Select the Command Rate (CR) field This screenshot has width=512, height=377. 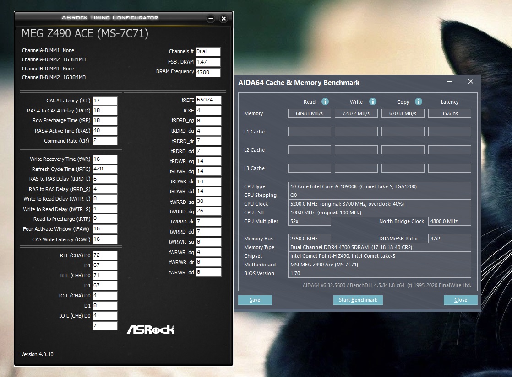pyautogui.click(x=105, y=141)
